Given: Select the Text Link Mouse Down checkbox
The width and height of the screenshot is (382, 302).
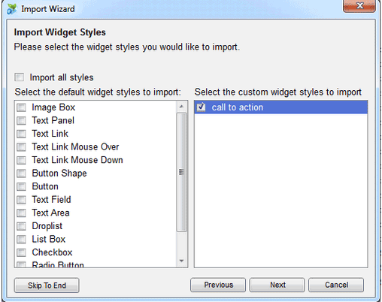Looking at the screenshot, I should (21, 160).
